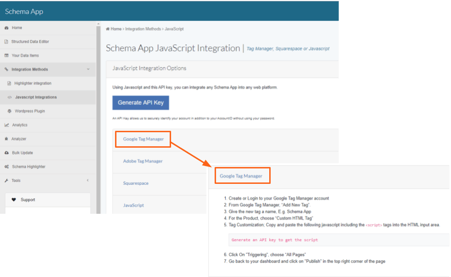Click the Tools wrench icon
Viewport: 451px width, 277px height.
pyautogui.click(x=6, y=180)
